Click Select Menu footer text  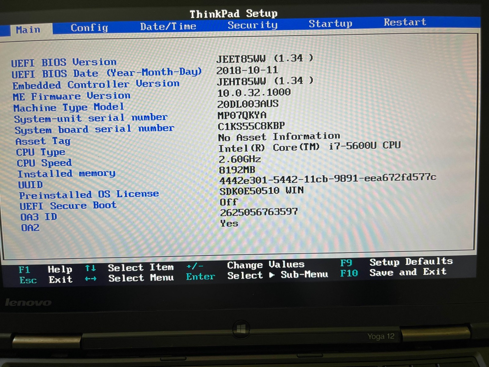(141, 278)
